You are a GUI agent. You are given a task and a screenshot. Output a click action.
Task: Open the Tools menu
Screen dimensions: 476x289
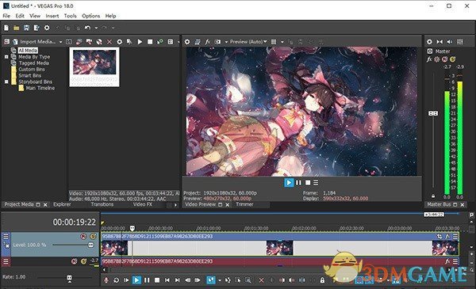click(x=70, y=16)
